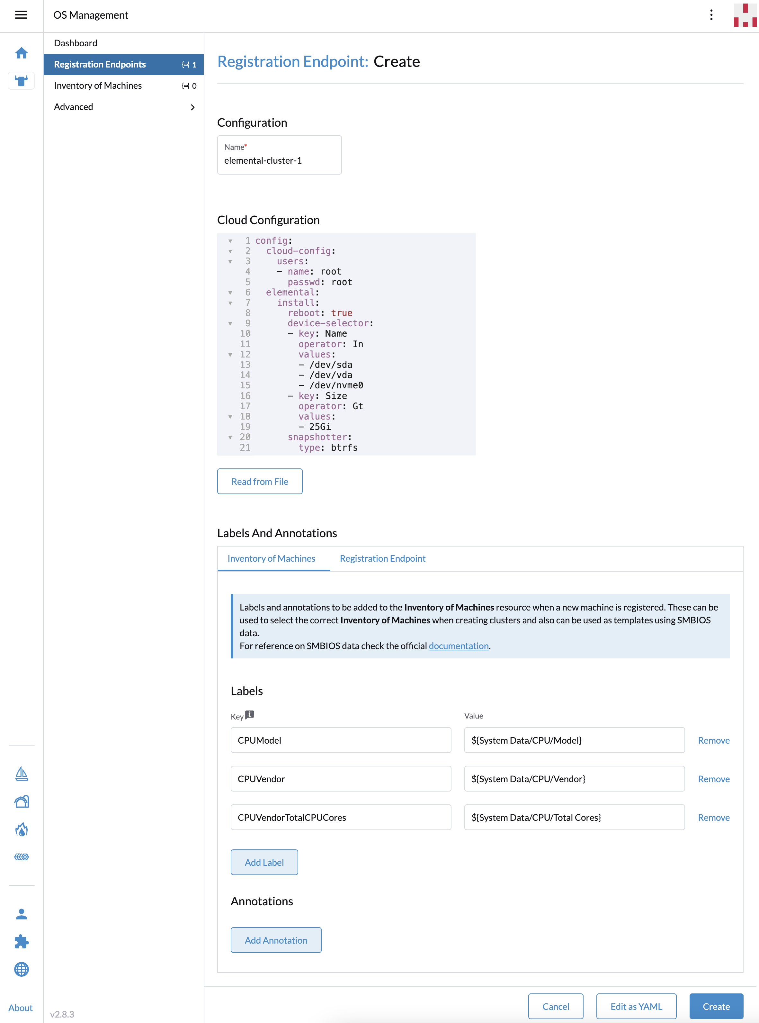Click the Kubewarden hexagon sidebar icon

[21, 857]
